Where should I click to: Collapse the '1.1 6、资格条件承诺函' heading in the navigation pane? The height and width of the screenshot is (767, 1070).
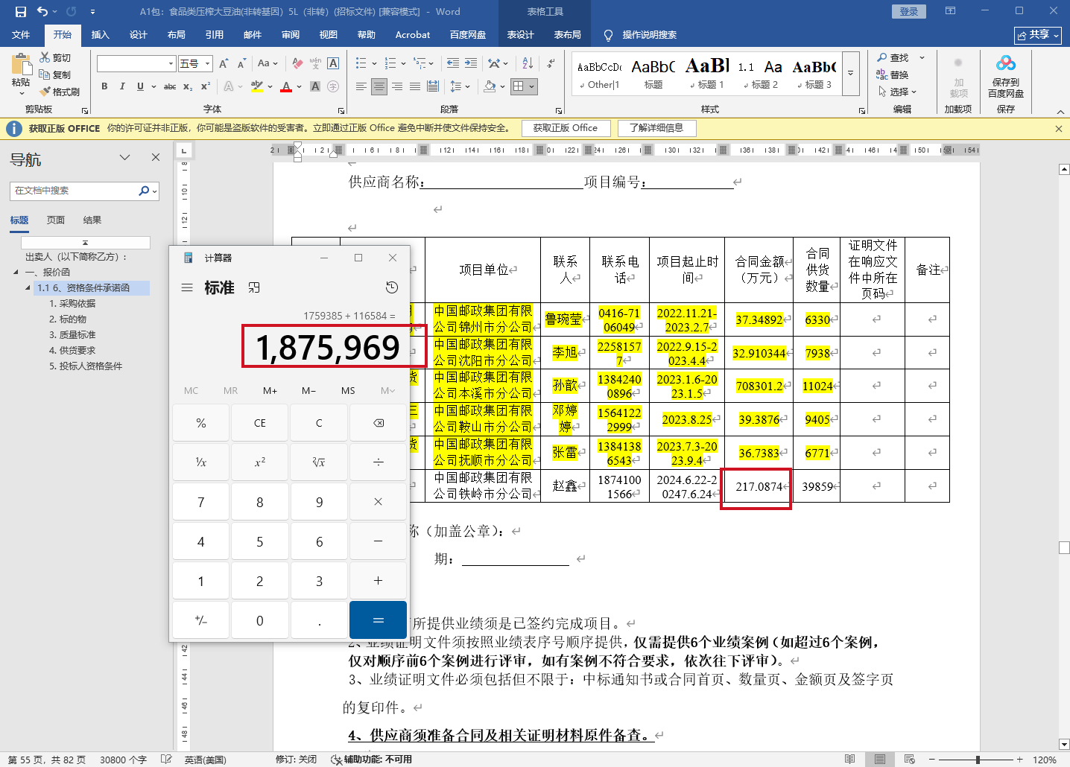[28, 288]
